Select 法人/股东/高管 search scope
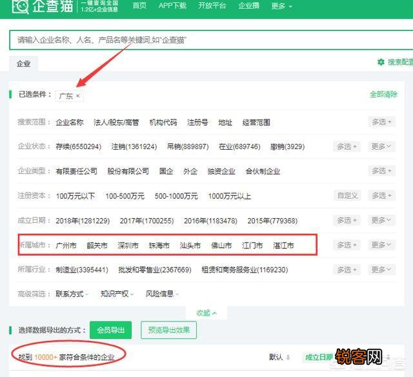Screen dimensions: 413x377 click(116, 123)
